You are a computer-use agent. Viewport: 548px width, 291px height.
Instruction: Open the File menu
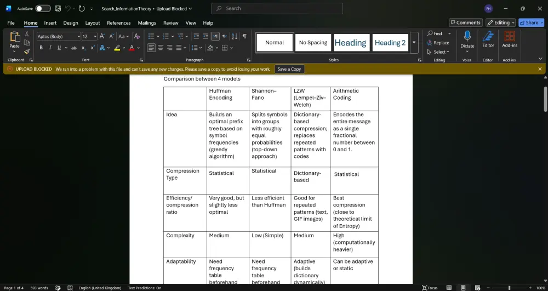pyautogui.click(x=11, y=22)
